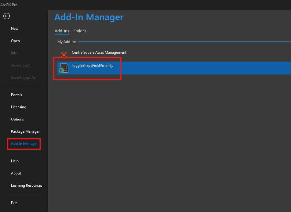The width and height of the screenshot is (291, 212).
Task: Open the Licensing page
Action: point(19,107)
